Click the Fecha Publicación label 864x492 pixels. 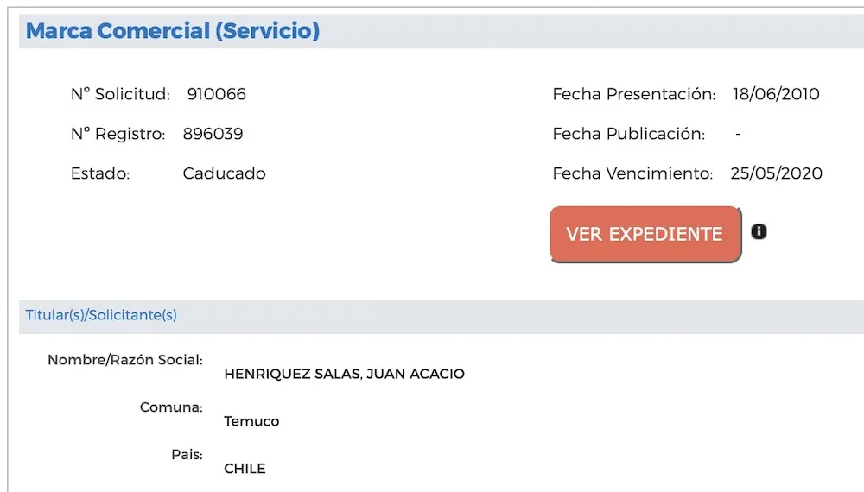point(629,134)
